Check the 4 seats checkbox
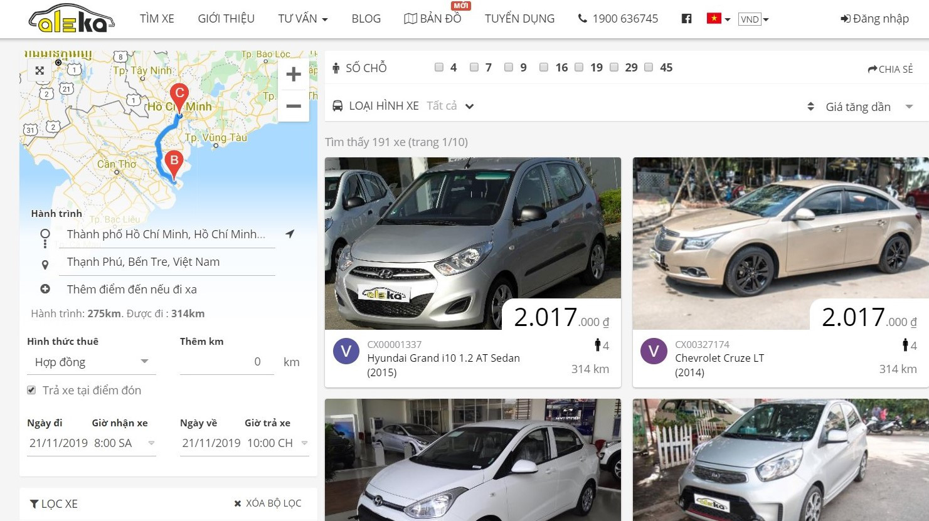 coord(439,67)
